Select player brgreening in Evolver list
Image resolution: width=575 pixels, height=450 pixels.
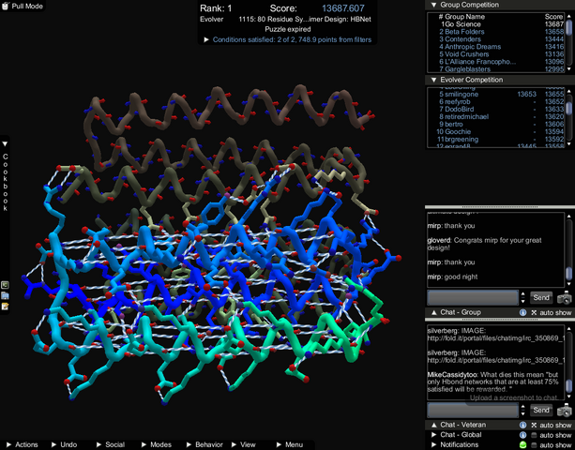496,140
